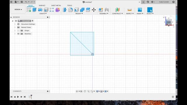Click the Offset Plane construct icon
The width and height of the screenshot is (187, 105).
point(117,10)
